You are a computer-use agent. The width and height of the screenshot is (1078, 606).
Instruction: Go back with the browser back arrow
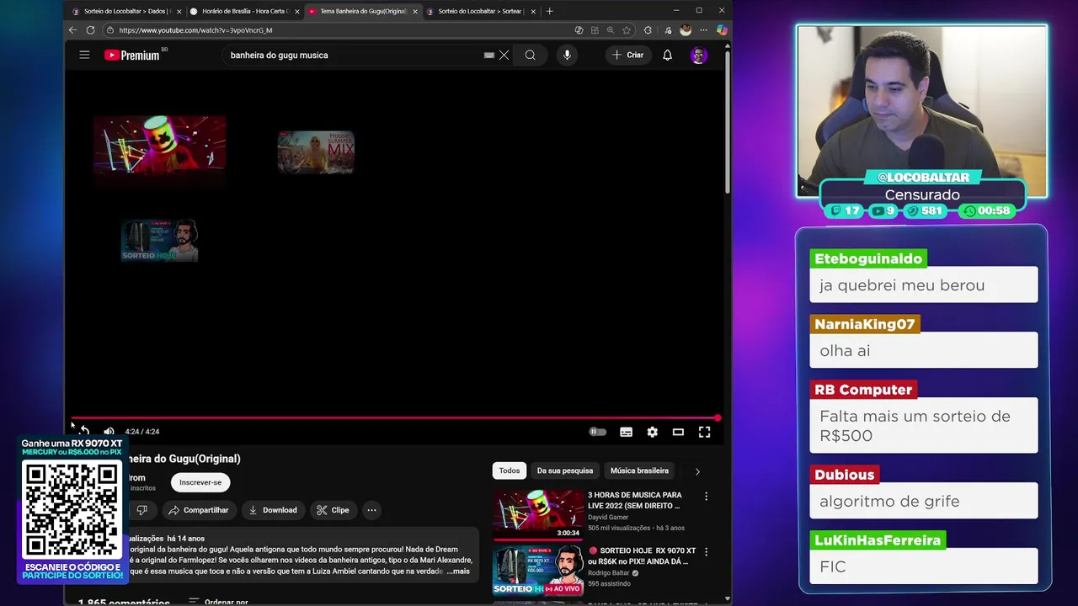click(x=72, y=29)
